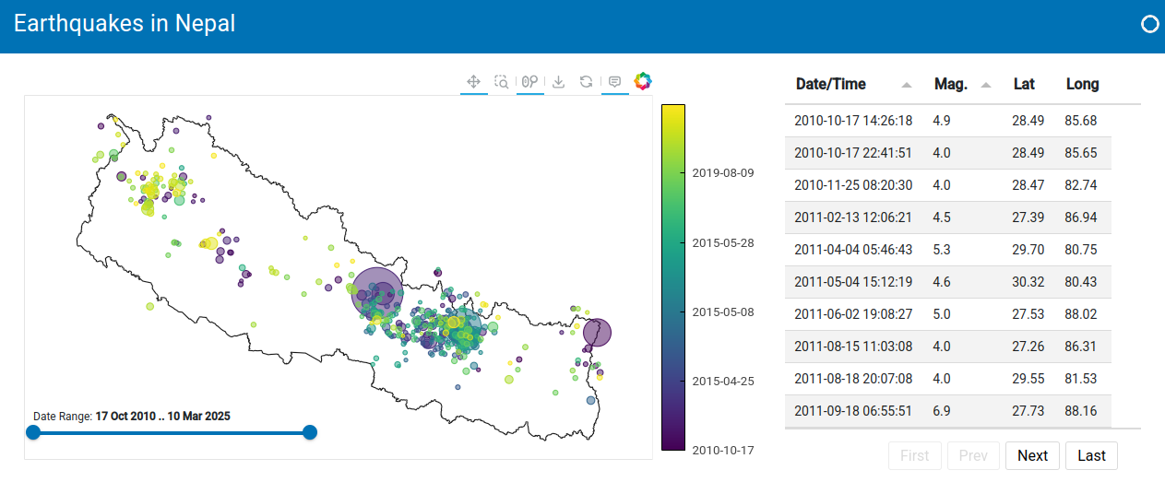
Task: Select row 2011-04-04 05:46:43
Action: tap(948, 250)
